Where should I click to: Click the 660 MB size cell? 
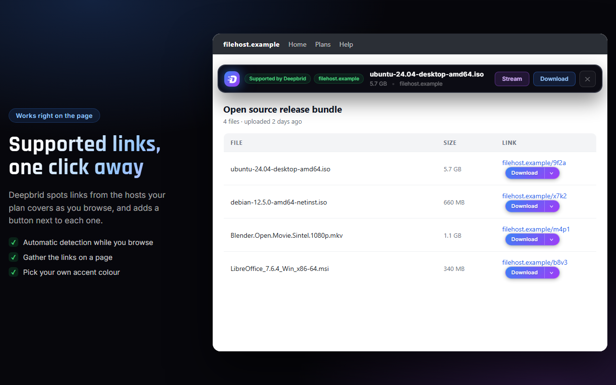point(454,203)
